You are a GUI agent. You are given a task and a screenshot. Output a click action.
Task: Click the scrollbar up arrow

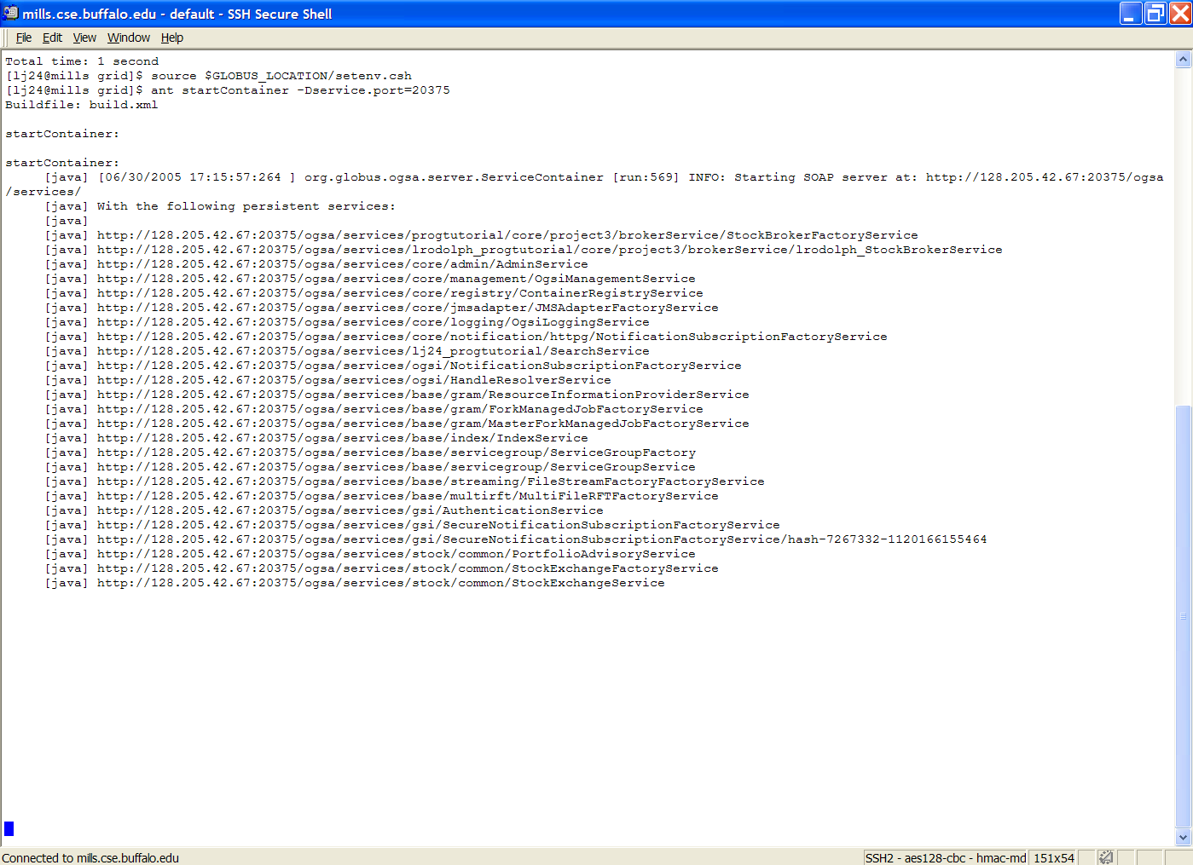click(x=1183, y=60)
